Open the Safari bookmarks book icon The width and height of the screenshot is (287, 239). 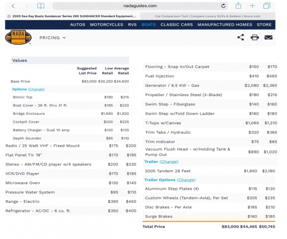(x=41, y=6)
